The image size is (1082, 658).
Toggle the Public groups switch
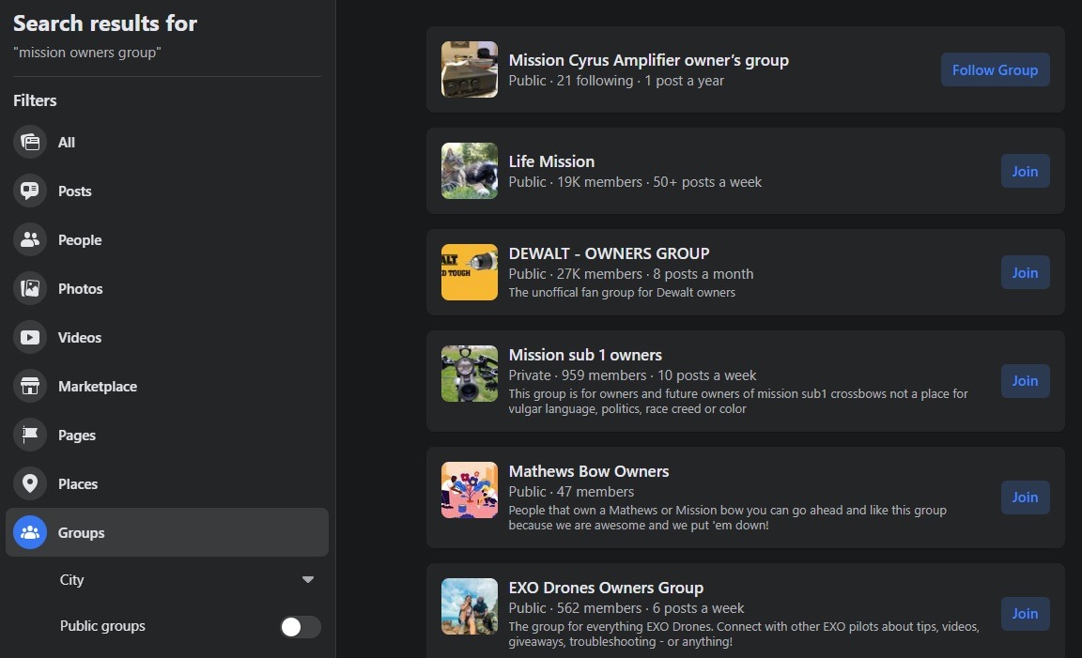pos(301,626)
